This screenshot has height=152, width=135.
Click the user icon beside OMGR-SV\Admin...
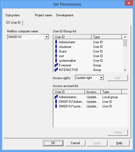tap(56, 102)
